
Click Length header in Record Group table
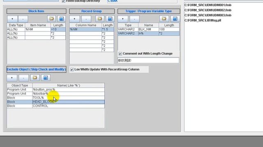tap(108, 25)
